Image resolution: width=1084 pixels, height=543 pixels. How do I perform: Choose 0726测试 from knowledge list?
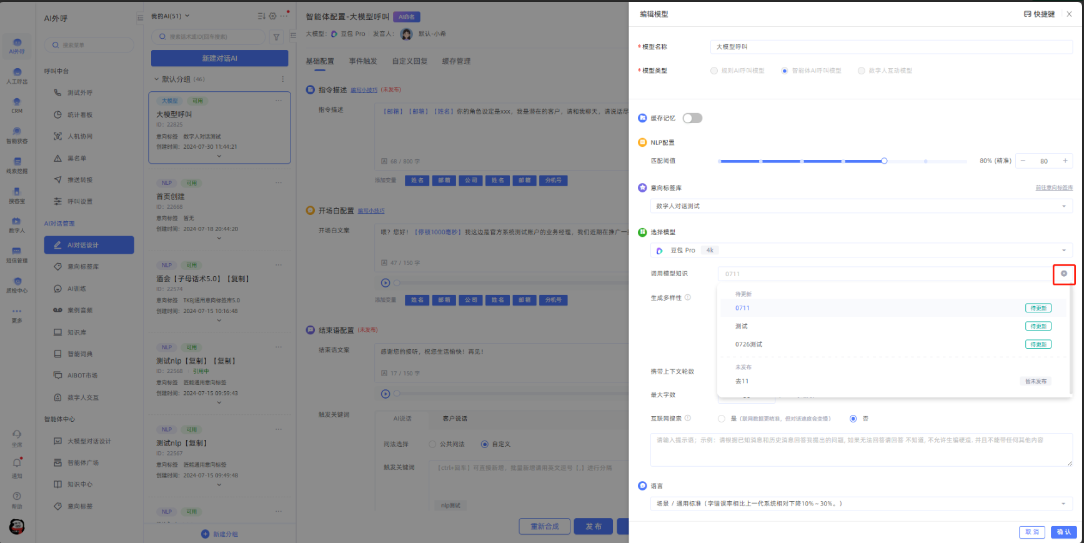[x=748, y=344]
